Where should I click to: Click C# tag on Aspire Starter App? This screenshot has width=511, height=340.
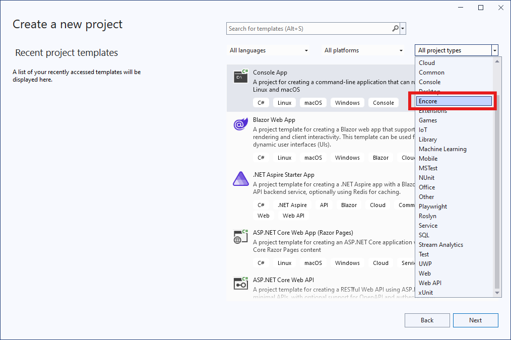[261, 205]
